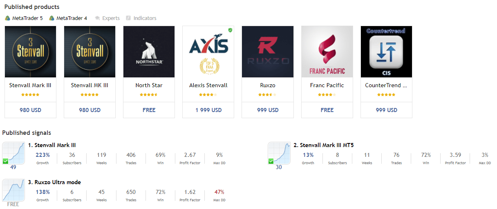Show only Indicators products

tap(141, 18)
